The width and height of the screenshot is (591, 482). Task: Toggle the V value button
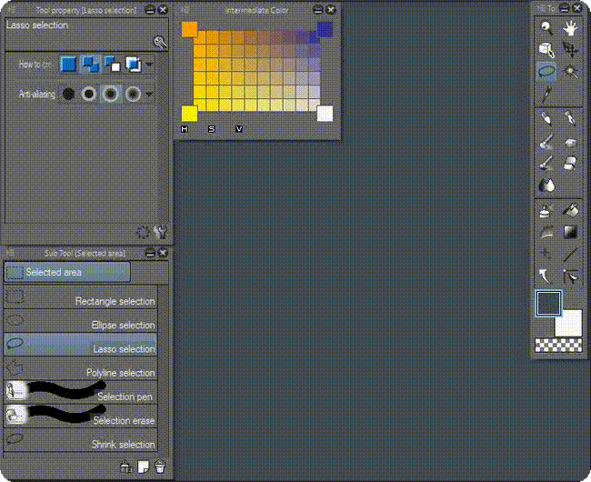[239, 129]
